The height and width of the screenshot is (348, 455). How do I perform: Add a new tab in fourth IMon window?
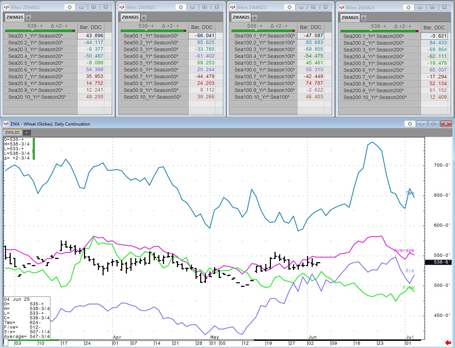(363, 18)
